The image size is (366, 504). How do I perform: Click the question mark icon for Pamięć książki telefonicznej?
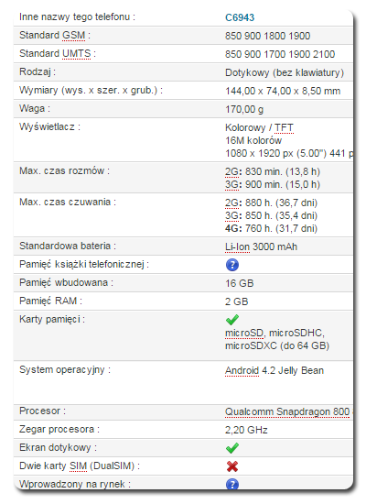pos(232,265)
